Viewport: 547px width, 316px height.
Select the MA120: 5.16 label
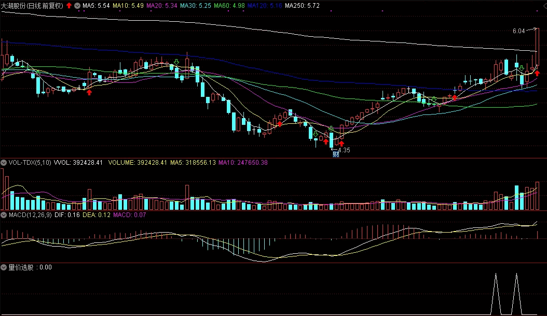coord(265,6)
